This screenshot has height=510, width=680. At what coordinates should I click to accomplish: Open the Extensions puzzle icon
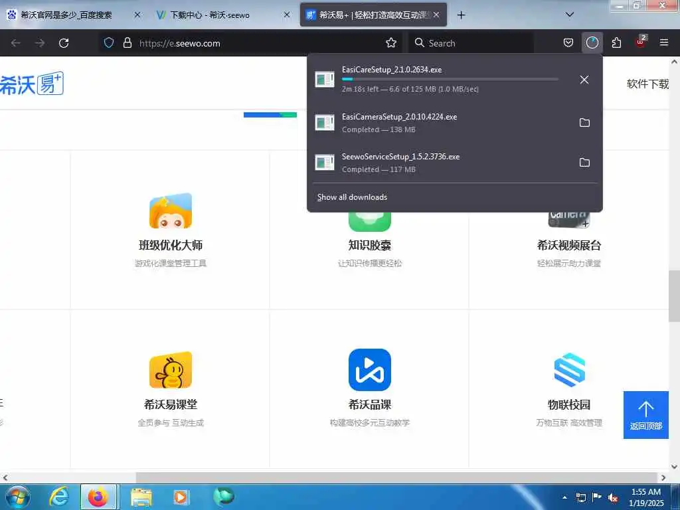click(x=616, y=42)
